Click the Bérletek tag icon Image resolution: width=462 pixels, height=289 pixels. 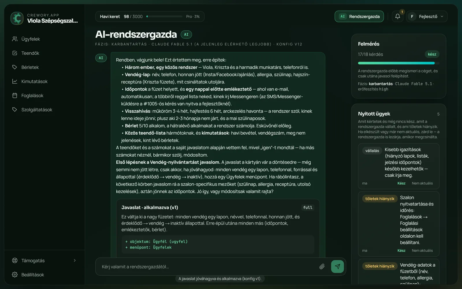(15, 67)
